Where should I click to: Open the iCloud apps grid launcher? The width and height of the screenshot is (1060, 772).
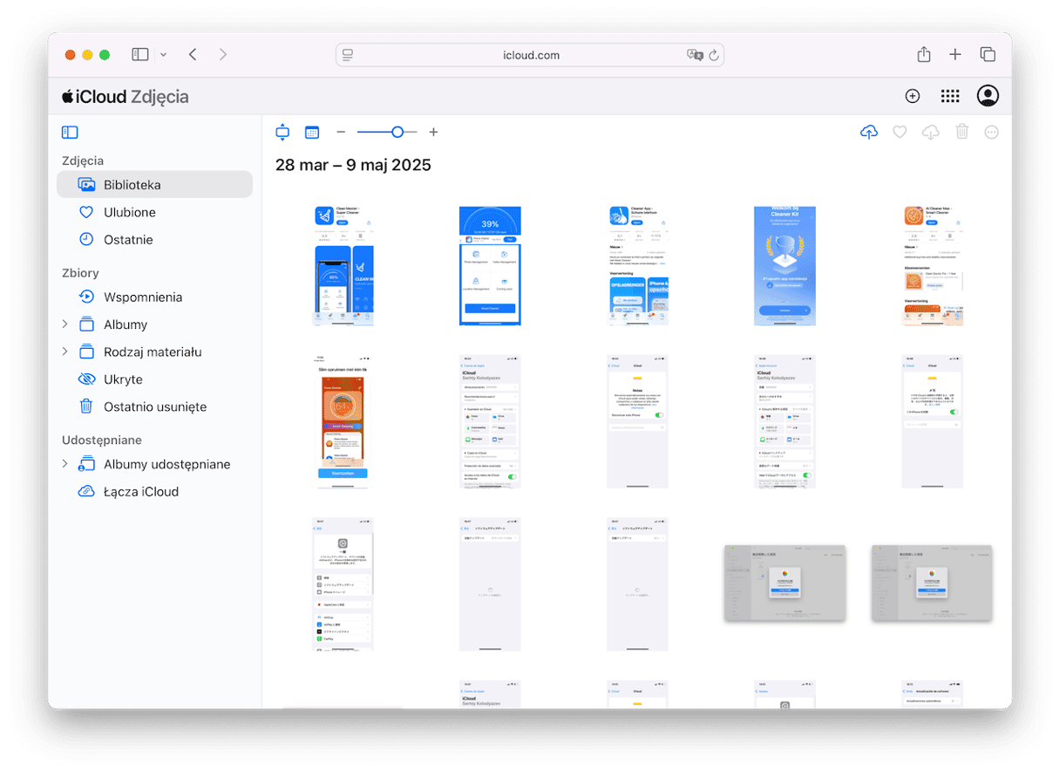[x=950, y=96]
